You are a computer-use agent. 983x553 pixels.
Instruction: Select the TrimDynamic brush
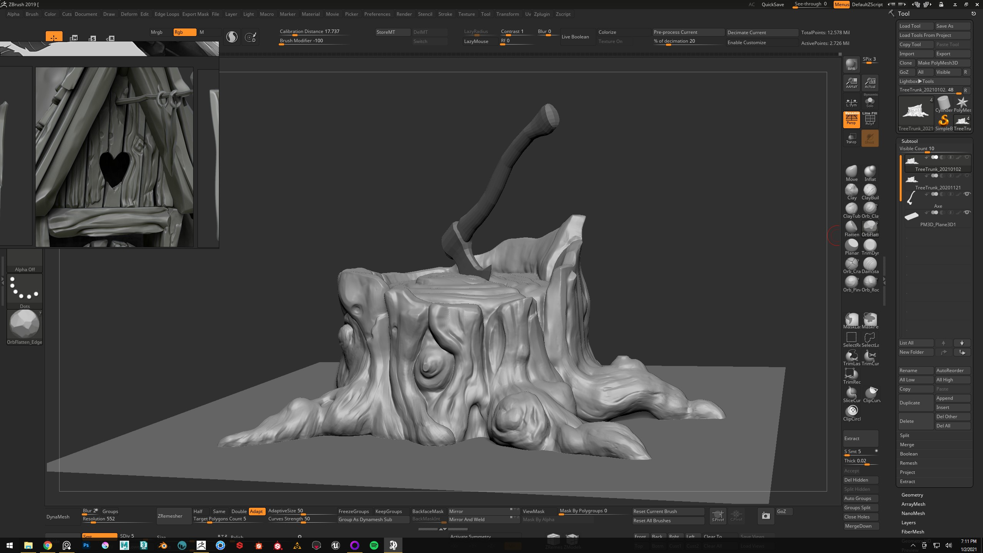click(870, 247)
